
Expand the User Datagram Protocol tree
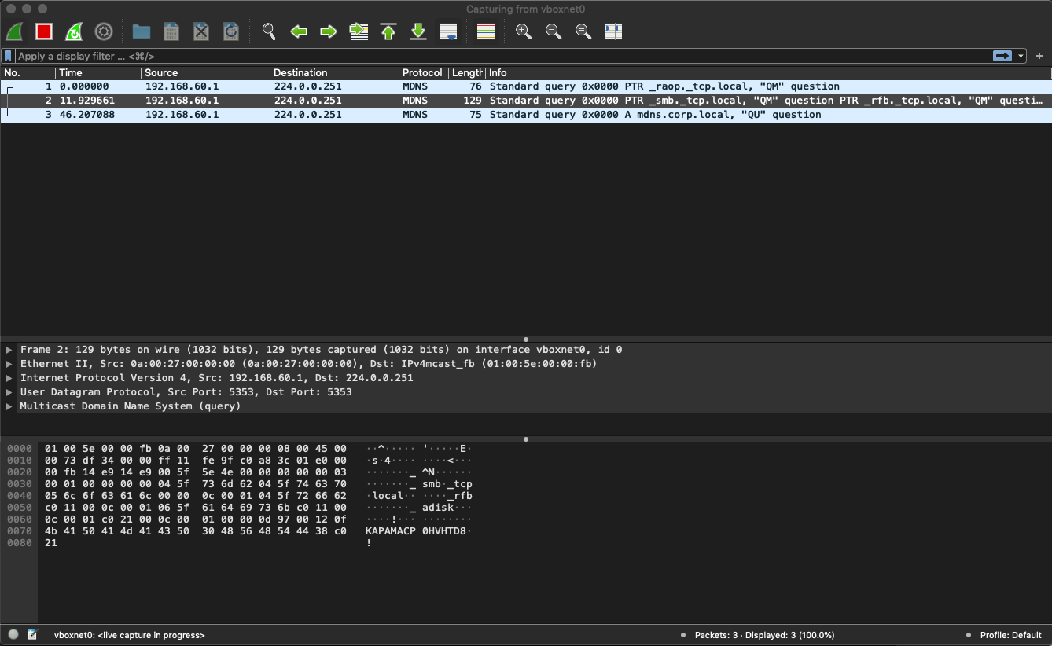coord(9,391)
